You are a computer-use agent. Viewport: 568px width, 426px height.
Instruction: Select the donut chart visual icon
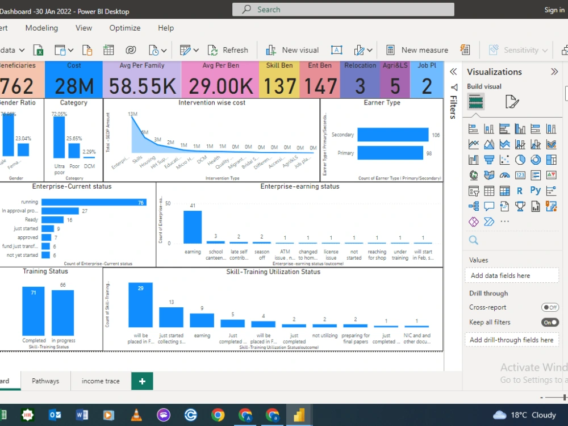(536, 160)
